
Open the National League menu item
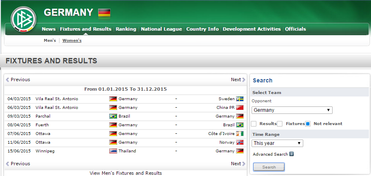(x=162, y=29)
